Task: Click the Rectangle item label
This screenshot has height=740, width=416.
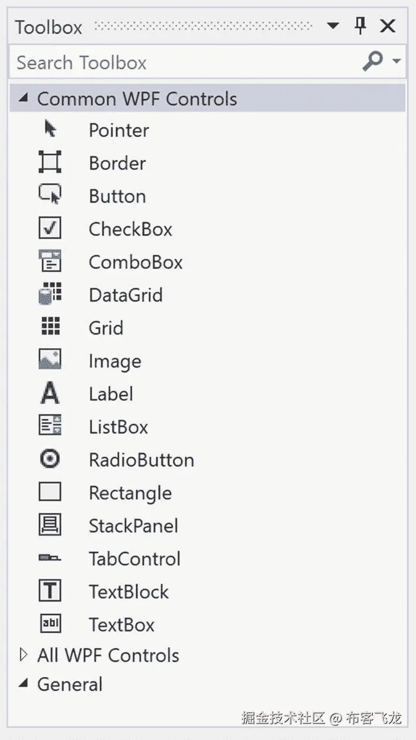Action: click(130, 493)
